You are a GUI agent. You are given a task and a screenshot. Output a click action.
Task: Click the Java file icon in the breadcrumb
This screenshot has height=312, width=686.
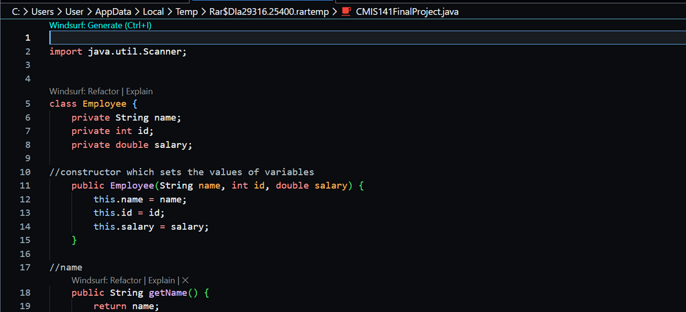(346, 11)
